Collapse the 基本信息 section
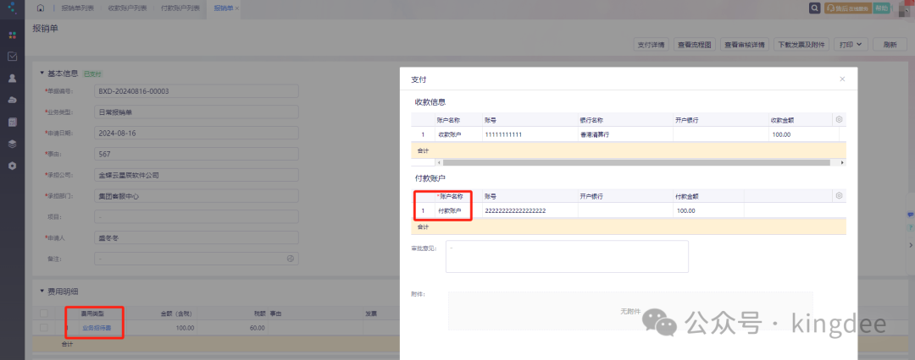 coord(42,74)
